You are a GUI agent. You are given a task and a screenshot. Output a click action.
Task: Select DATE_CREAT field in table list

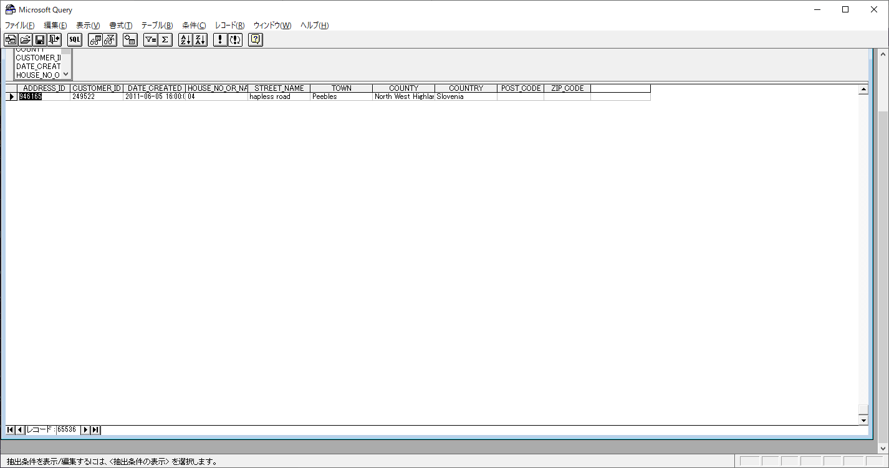pyautogui.click(x=38, y=66)
